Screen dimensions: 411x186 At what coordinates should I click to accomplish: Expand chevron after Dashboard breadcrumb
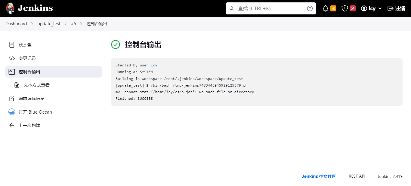pyautogui.click(x=32, y=24)
